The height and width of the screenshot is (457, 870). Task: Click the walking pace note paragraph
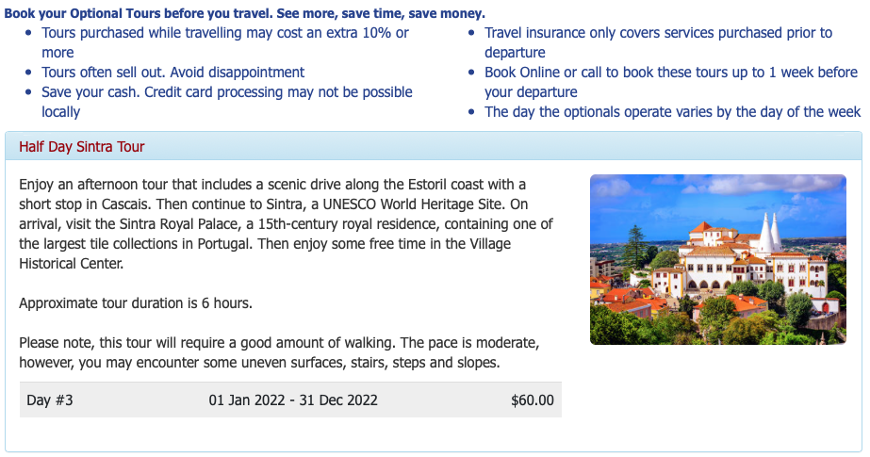coord(279,352)
